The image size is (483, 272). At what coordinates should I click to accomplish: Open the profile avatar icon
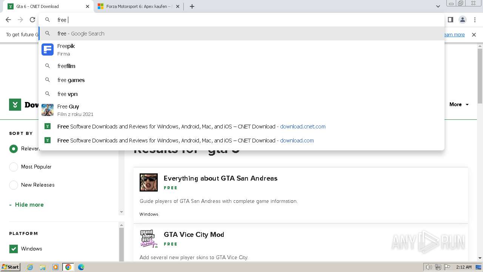tap(462, 20)
